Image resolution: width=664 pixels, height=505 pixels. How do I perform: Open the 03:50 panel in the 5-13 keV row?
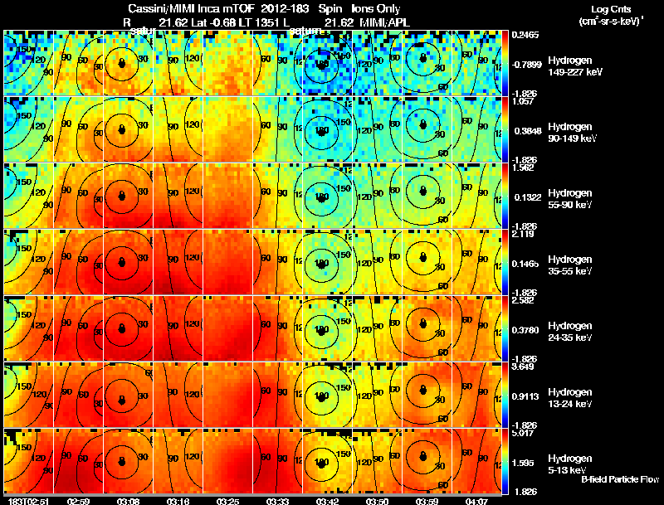pyautogui.click(x=377, y=461)
